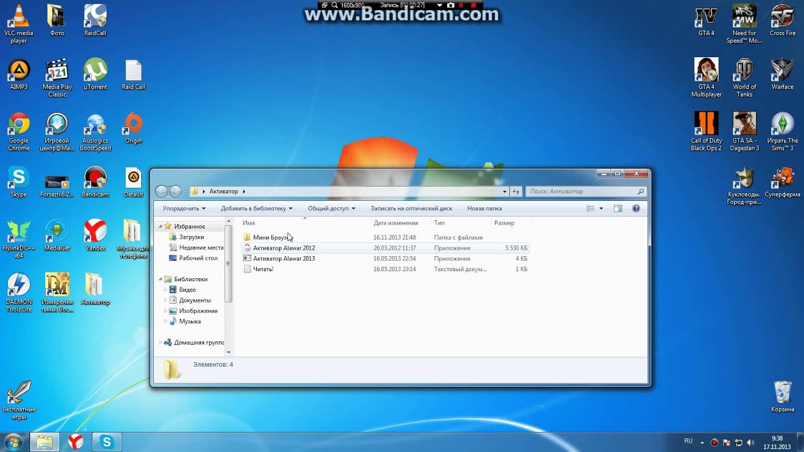Launch Media Player Classic shortcut
This screenshot has width=804, height=452.
point(57,78)
